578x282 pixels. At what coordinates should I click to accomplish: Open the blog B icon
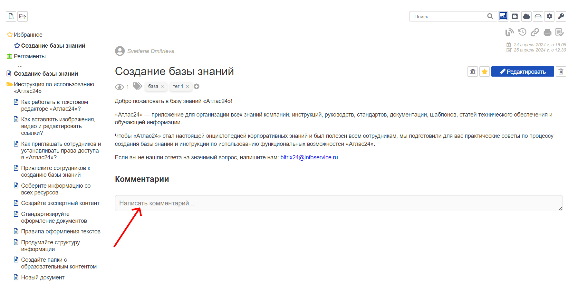(x=515, y=16)
